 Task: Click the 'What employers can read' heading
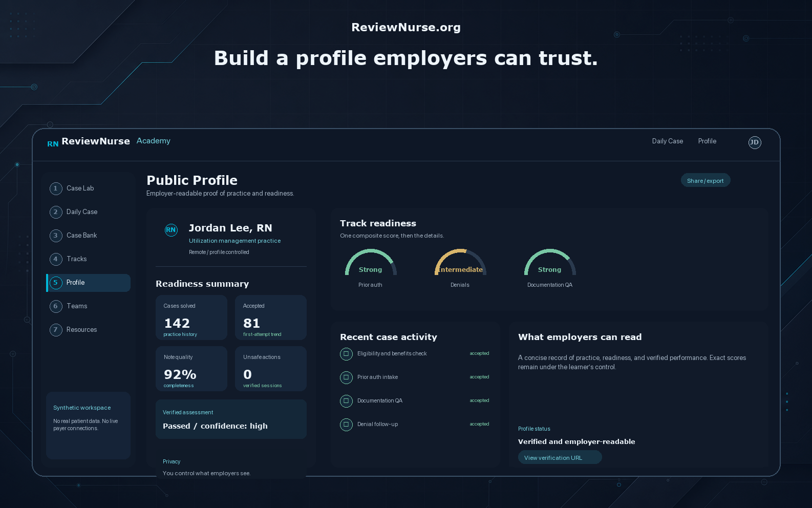click(x=580, y=337)
